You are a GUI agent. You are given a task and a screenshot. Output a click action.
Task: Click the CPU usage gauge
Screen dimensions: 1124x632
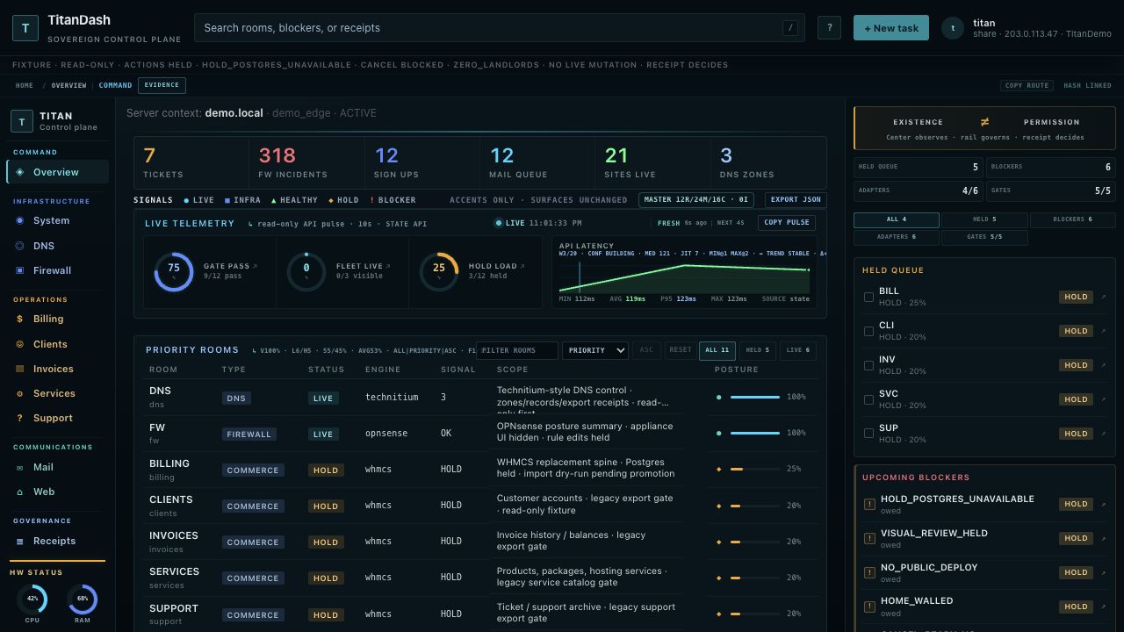[32, 600]
